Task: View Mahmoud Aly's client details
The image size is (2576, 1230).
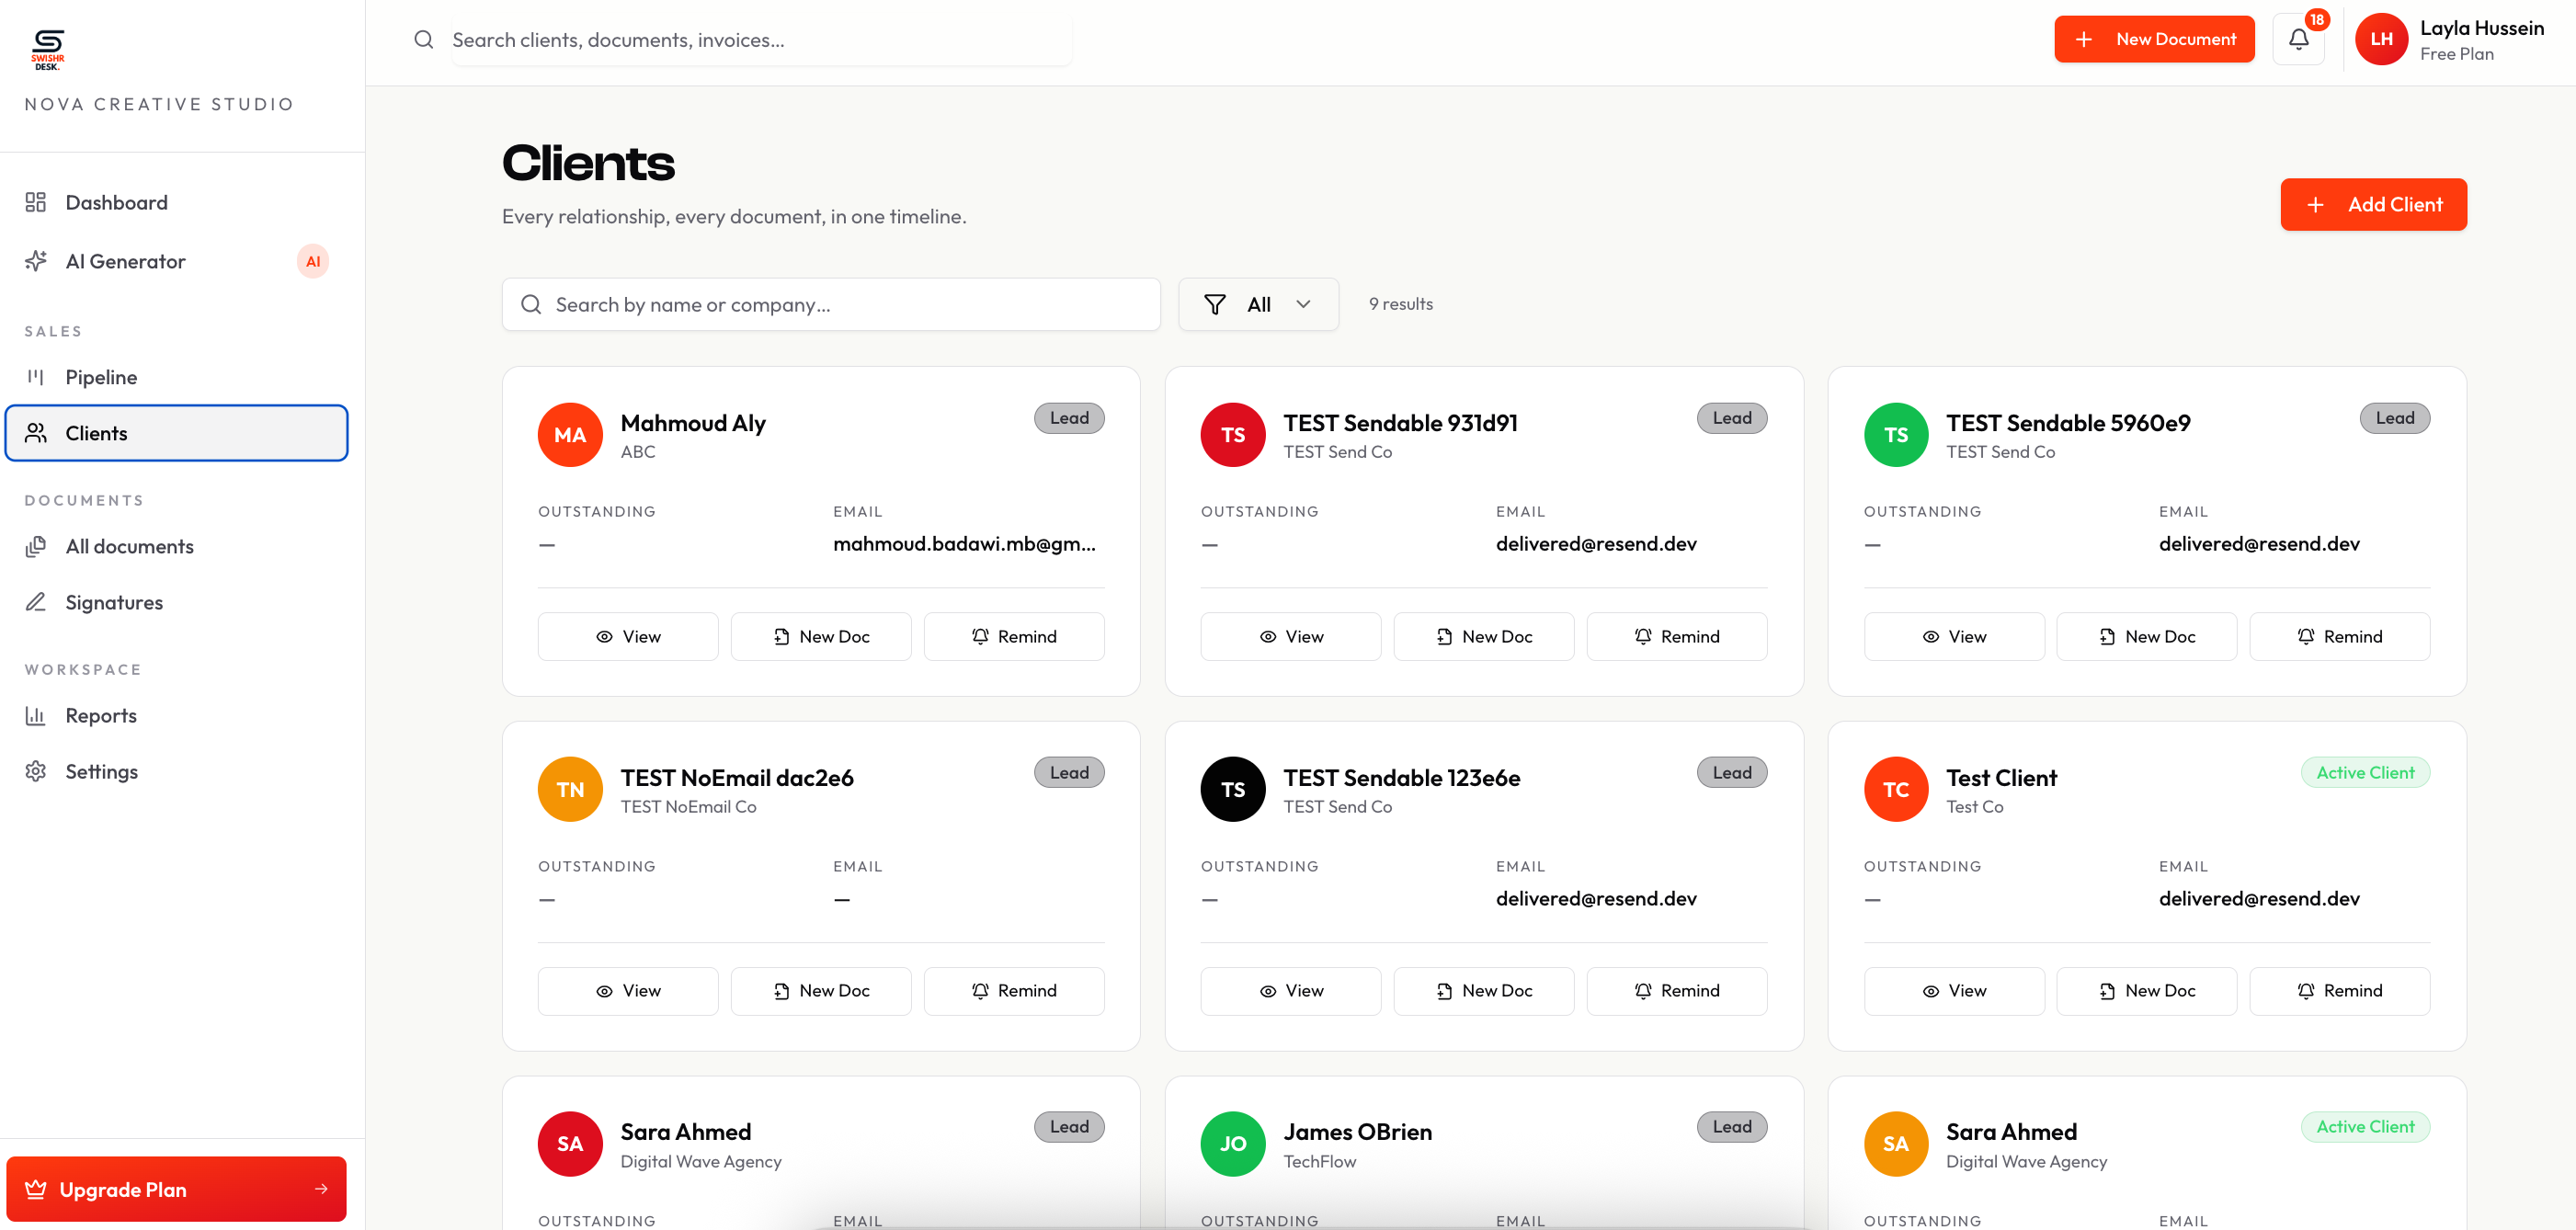Action: pos(628,636)
